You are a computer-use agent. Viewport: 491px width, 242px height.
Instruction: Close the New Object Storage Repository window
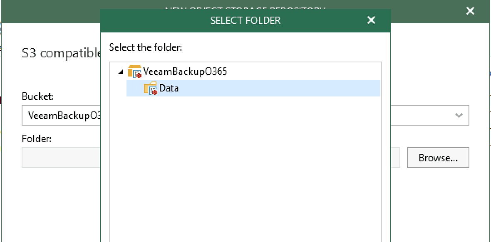(x=470, y=11)
